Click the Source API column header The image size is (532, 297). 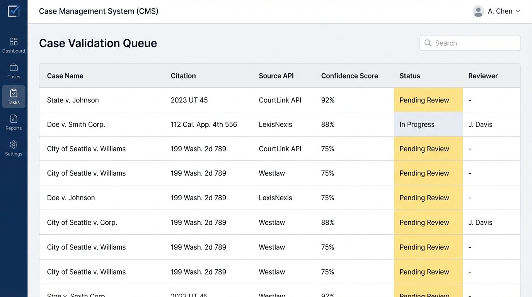(276, 76)
